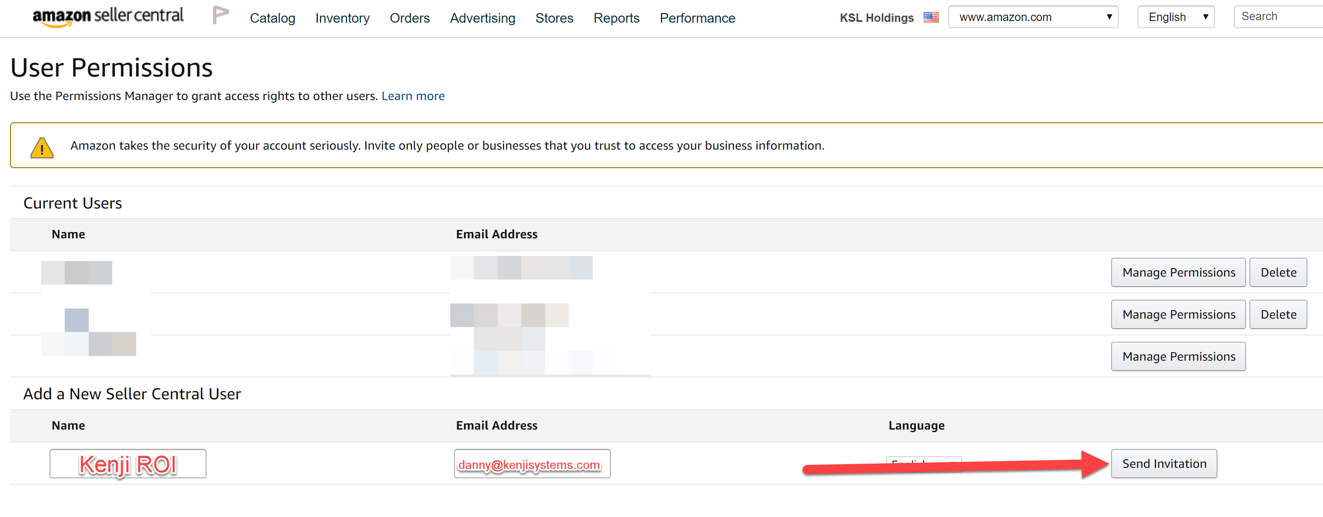Click the User Permissions page heading
The width and height of the screenshot is (1323, 517).
(111, 68)
